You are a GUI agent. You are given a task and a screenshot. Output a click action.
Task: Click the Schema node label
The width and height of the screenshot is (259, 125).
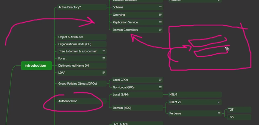pyautogui.click(x=118, y=7)
